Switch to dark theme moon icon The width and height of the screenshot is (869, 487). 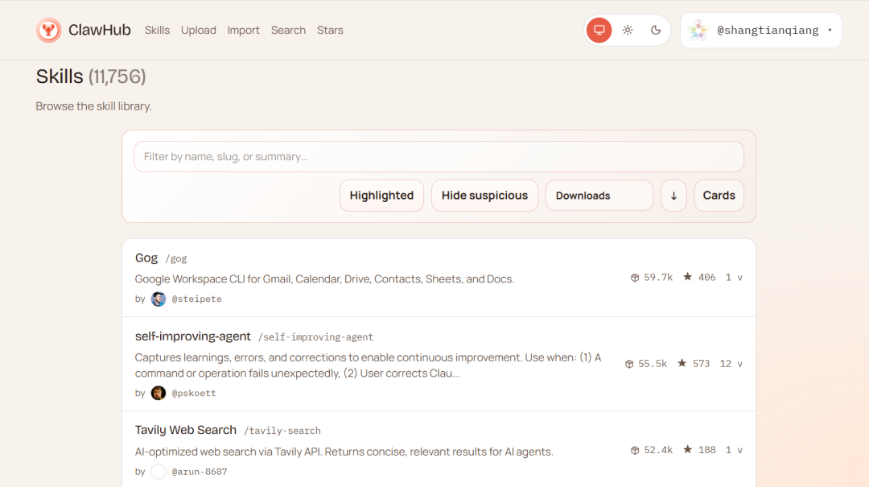[x=656, y=30]
